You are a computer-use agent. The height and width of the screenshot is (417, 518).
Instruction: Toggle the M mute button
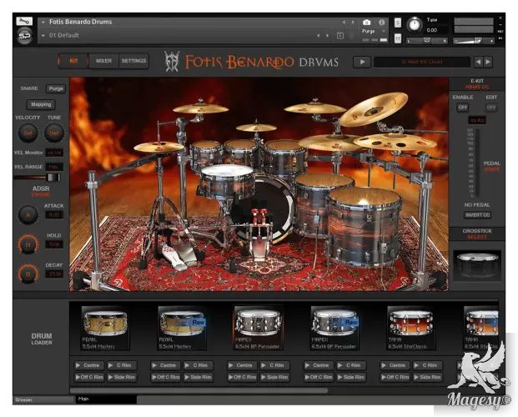coord(398,38)
